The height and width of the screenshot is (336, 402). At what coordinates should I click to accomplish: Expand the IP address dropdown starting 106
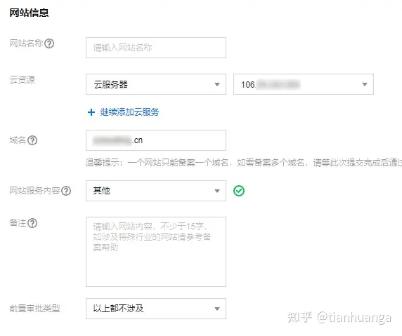(304, 84)
